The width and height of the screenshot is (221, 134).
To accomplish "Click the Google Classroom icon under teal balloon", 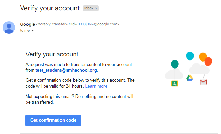I will point(175,83).
